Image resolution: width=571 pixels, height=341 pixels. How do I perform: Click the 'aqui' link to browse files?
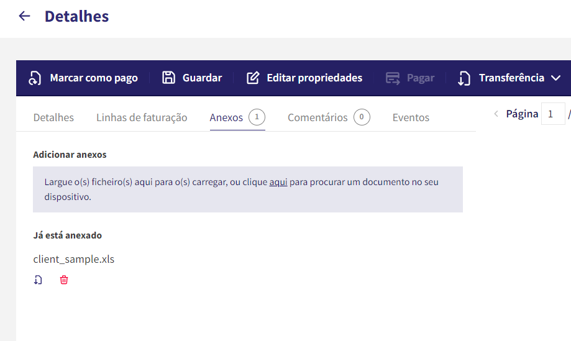coord(278,182)
